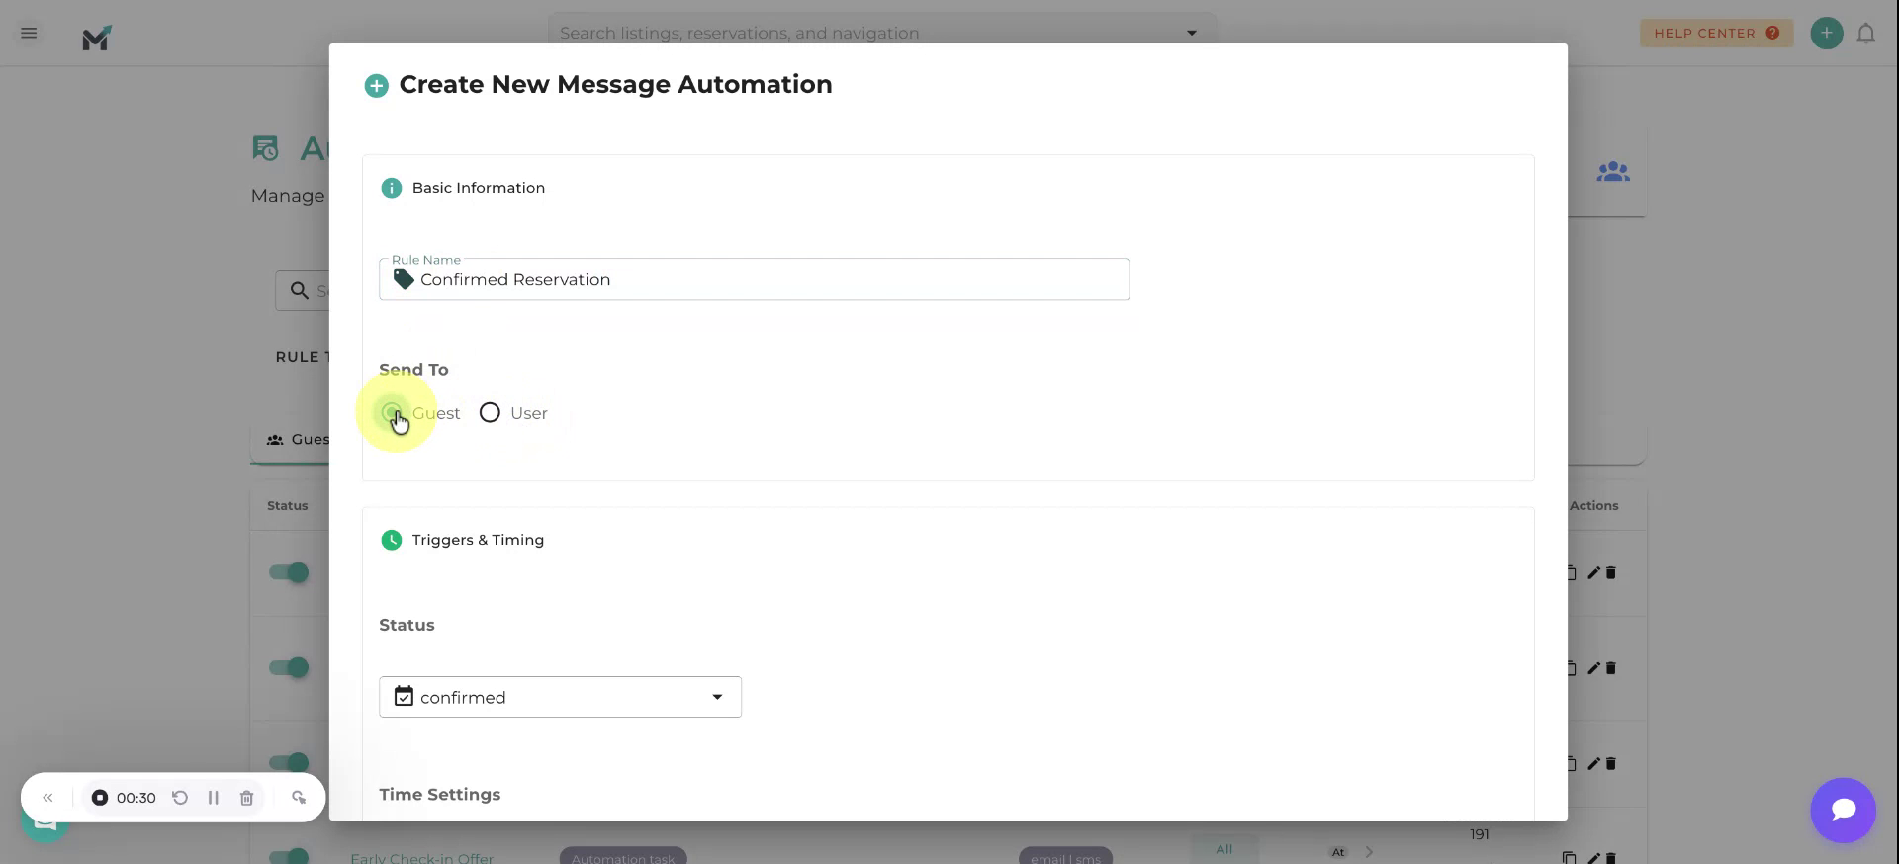Edit the second automation rule with pencil icon
Image resolution: width=1899 pixels, height=864 pixels.
(x=1592, y=668)
